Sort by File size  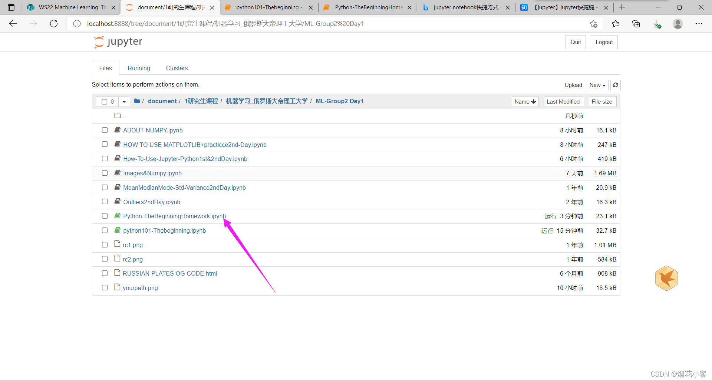pyautogui.click(x=602, y=102)
